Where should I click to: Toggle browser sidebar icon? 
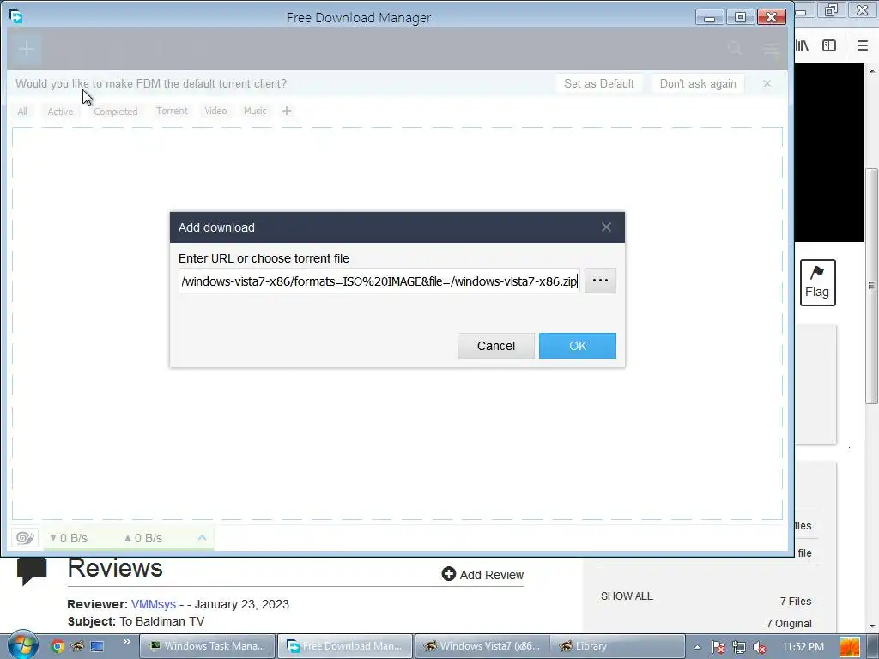[x=829, y=45]
